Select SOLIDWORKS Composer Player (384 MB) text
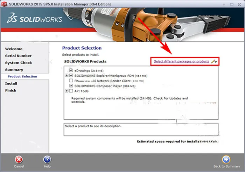This screenshot has width=245, height=172. tap(105, 86)
